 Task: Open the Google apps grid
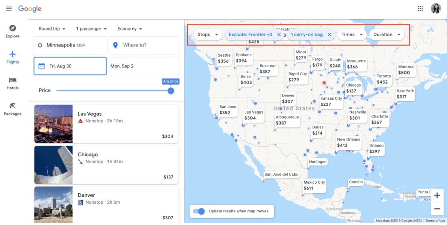[x=420, y=9]
